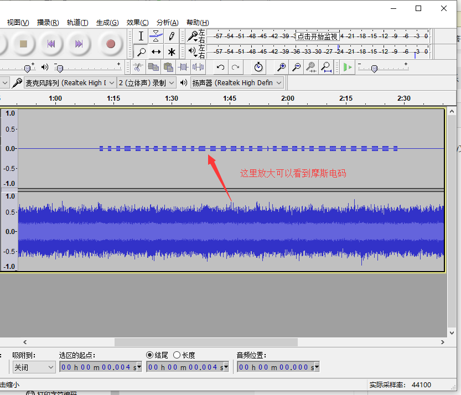Select the Multi-tool asterisk icon
The height and width of the screenshot is (395, 461).
[172, 52]
